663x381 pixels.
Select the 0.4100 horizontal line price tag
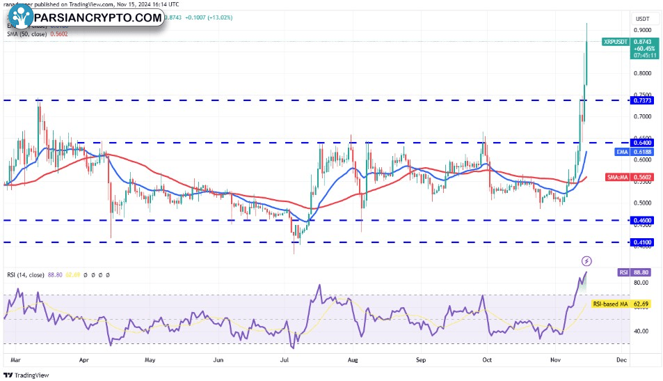642,242
